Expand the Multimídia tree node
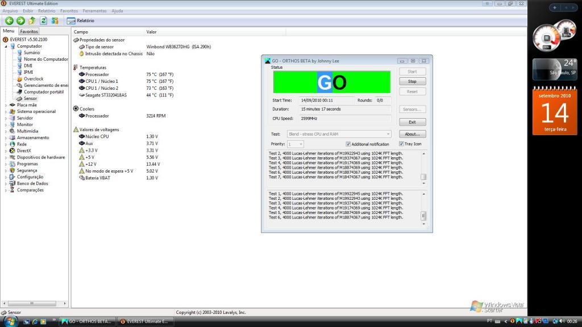This screenshot has height=327, width=582. pyautogui.click(x=6, y=131)
